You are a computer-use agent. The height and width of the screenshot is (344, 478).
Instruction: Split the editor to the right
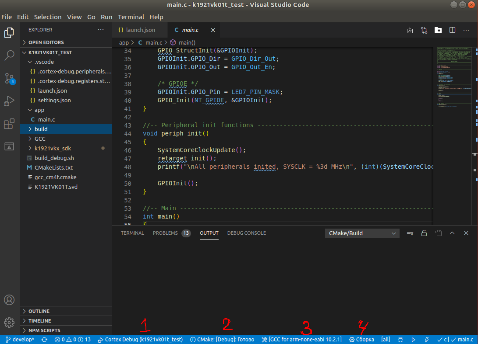(453, 30)
